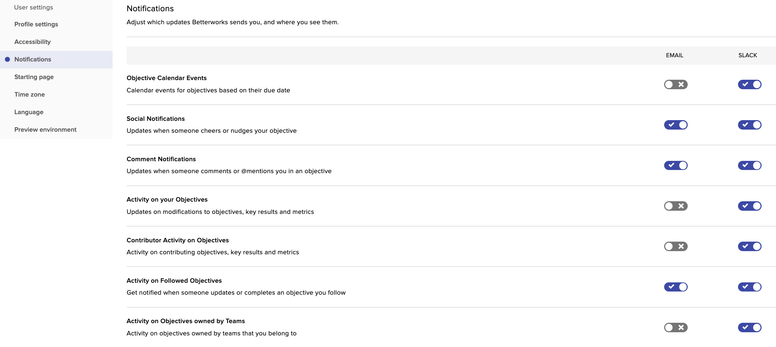Viewport: 776px width, 347px height.
Task: Select Notifications in the sidebar
Action: (56, 59)
